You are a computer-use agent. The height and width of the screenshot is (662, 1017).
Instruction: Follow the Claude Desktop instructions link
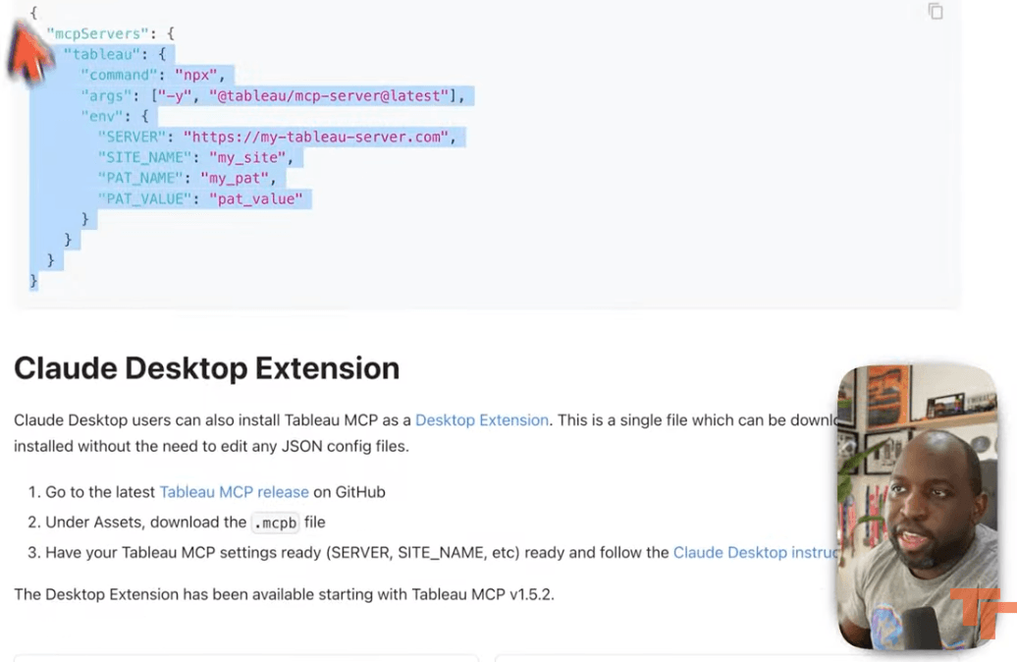(x=754, y=552)
